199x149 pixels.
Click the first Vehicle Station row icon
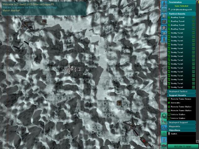(169, 115)
